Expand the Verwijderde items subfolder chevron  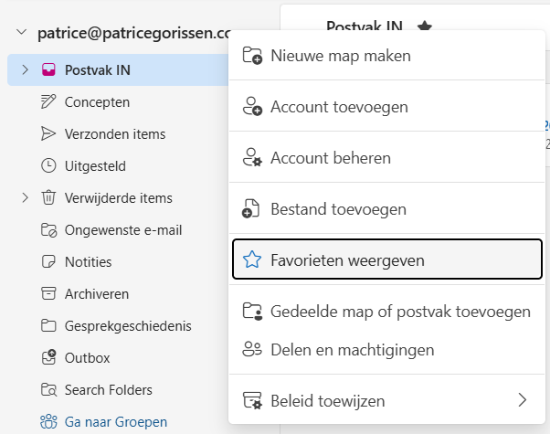(25, 198)
